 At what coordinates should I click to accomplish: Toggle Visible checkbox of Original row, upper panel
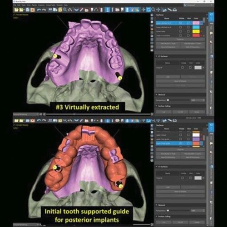click(x=183, y=68)
